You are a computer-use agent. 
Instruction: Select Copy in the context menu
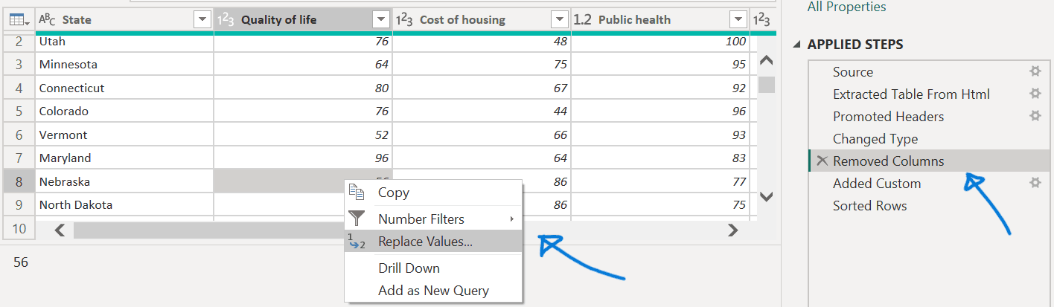pyautogui.click(x=393, y=193)
